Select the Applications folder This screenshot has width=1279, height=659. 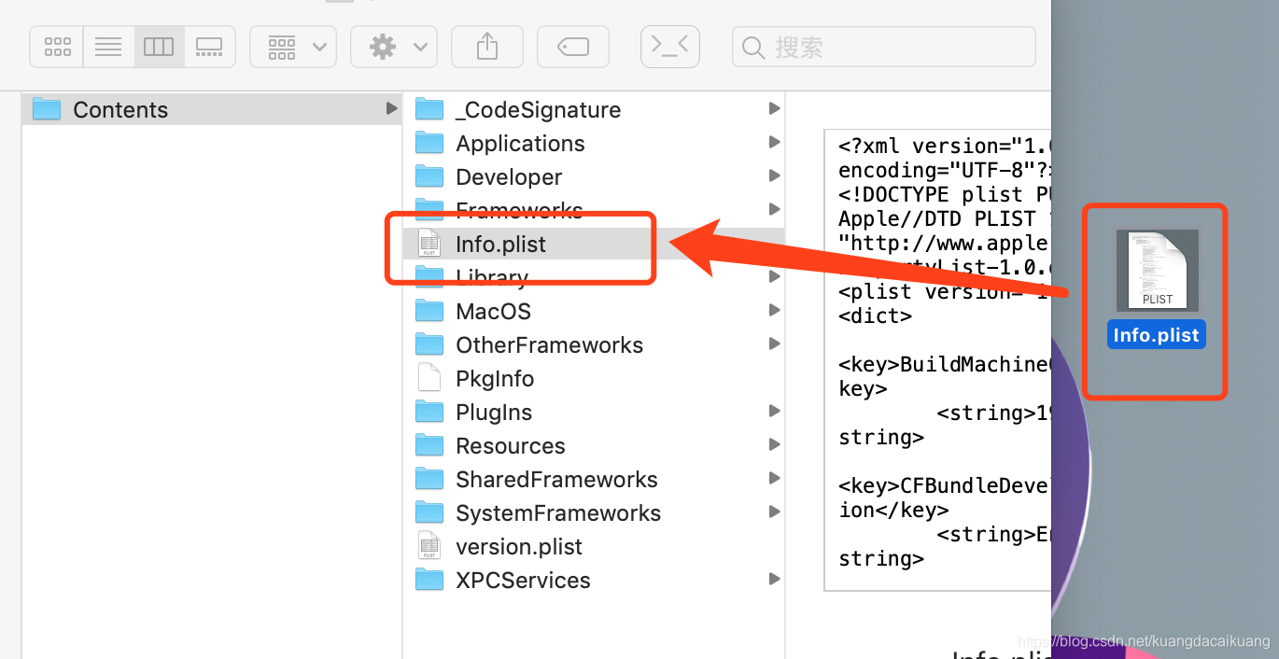[594, 143]
